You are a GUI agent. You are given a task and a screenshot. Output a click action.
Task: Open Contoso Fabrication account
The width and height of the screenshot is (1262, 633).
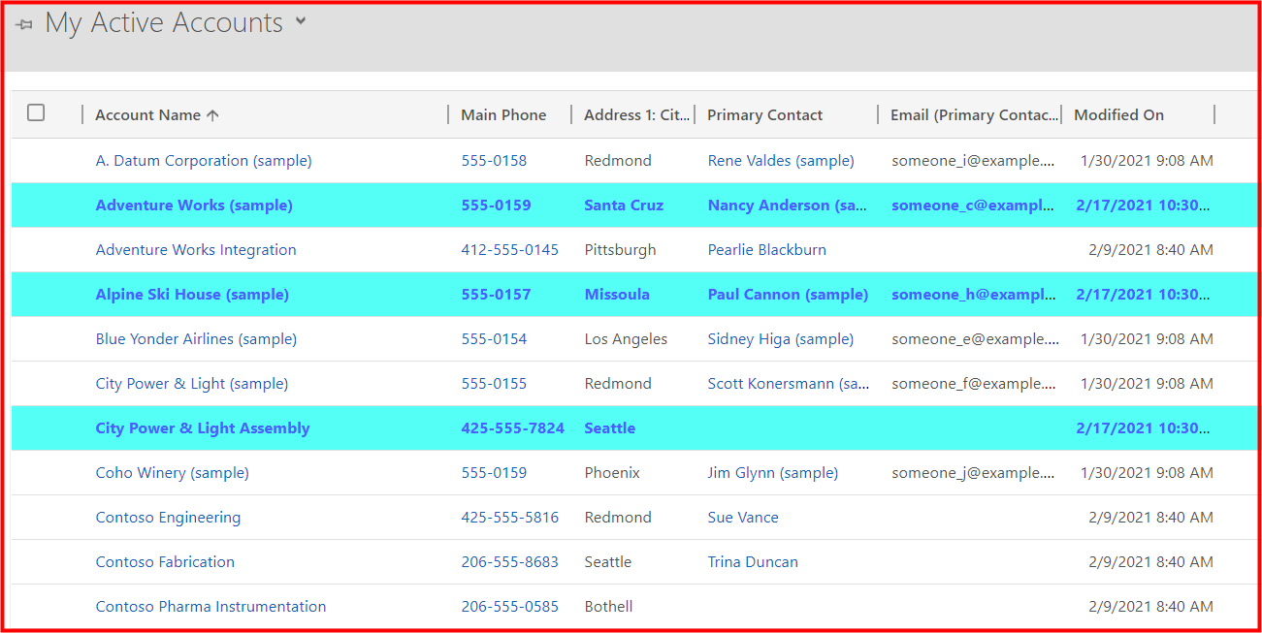[x=165, y=562]
